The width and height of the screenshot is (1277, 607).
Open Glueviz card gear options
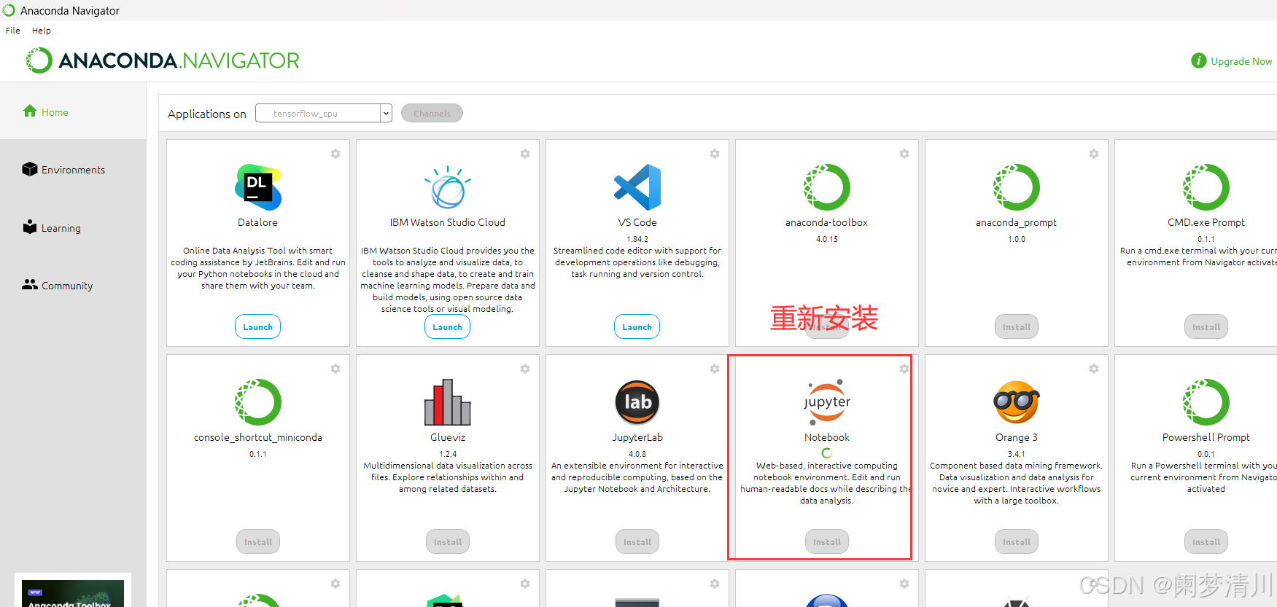coord(525,369)
